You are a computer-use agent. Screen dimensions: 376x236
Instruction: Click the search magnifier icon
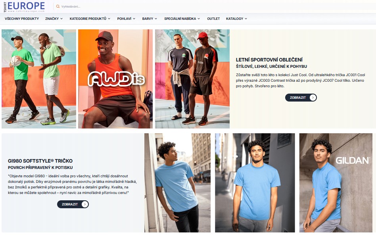pyautogui.click(x=58, y=6)
